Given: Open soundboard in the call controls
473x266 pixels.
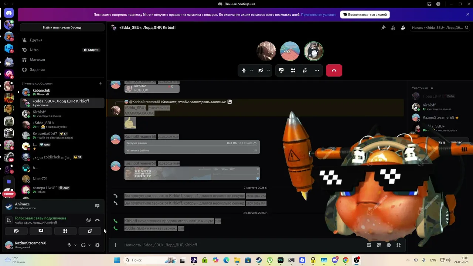Looking at the screenshot, I should pos(305,71).
